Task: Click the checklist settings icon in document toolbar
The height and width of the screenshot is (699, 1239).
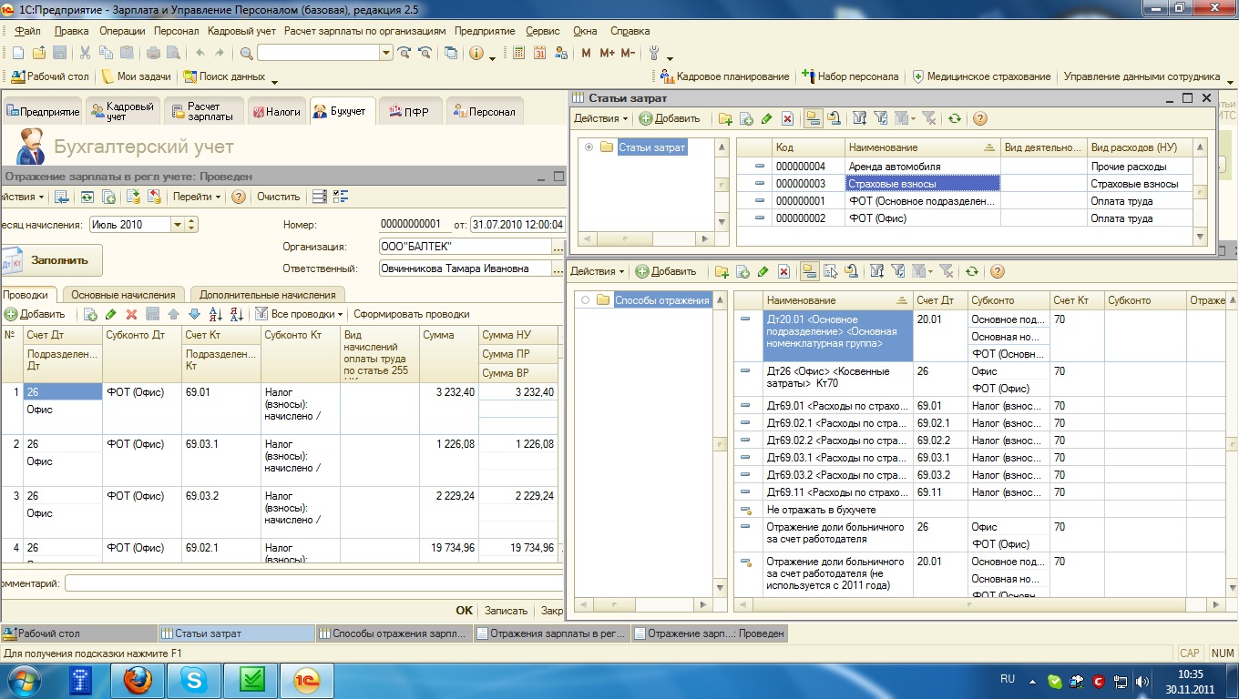Action: point(342,197)
